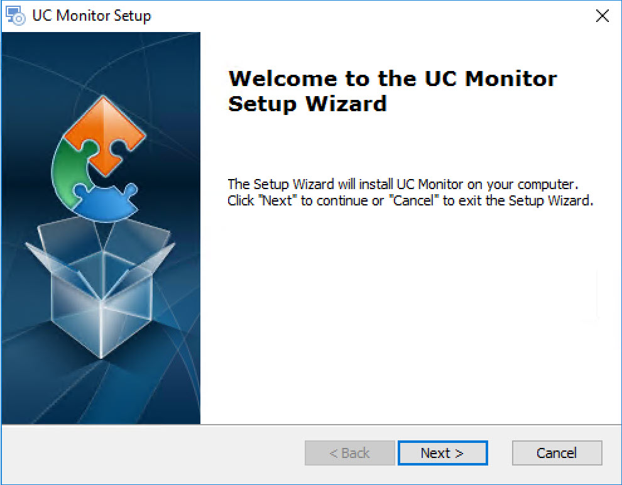This screenshot has height=485, width=622.
Task: Click the greyed-out < Back button
Action: point(350,452)
